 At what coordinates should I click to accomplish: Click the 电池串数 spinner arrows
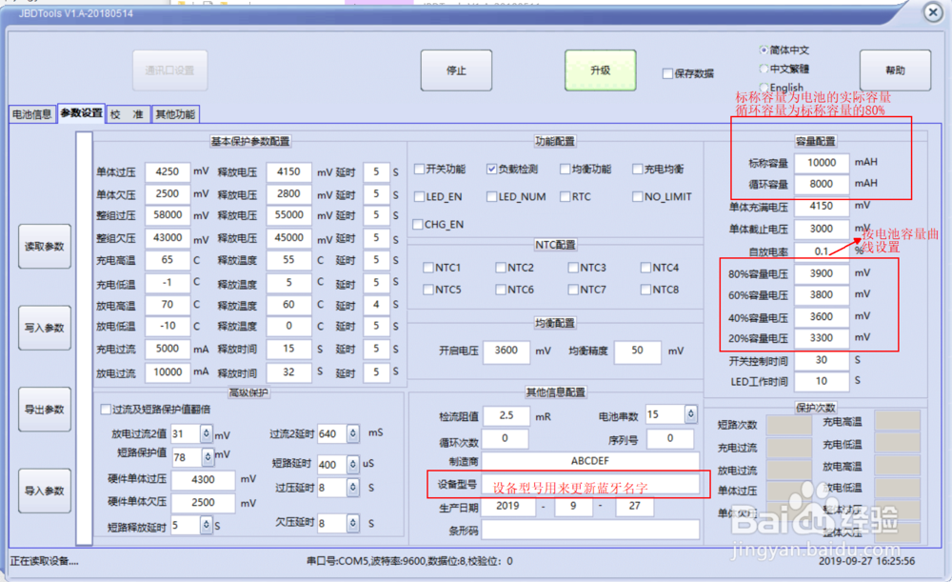point(690,414)
